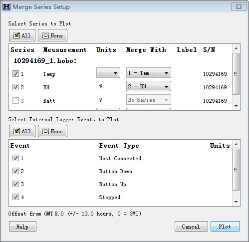Screen dimensions: 249x242
Task: Select All internal logger events
Action: click(22, 131)
